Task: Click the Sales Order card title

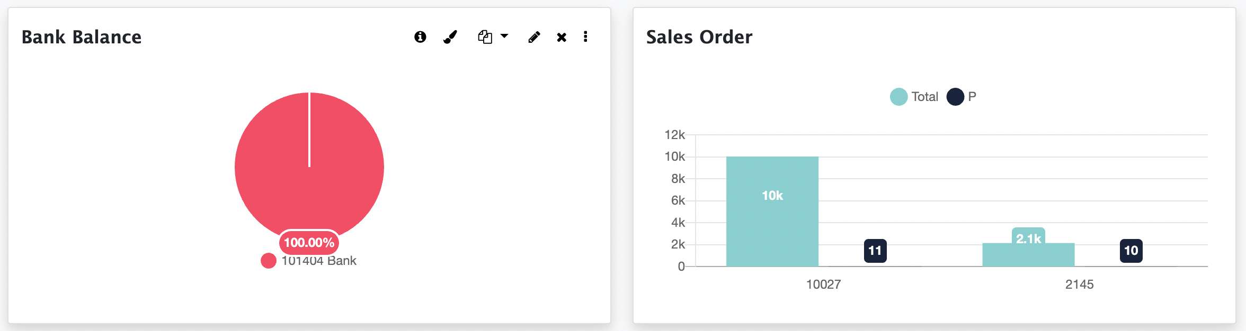Action: pyautogui.click(x=699, y=37)
